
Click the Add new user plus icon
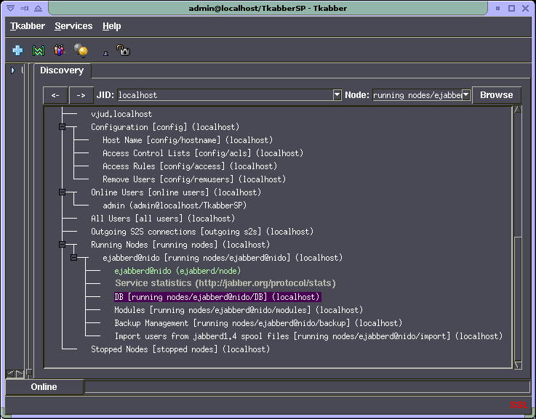17,51
